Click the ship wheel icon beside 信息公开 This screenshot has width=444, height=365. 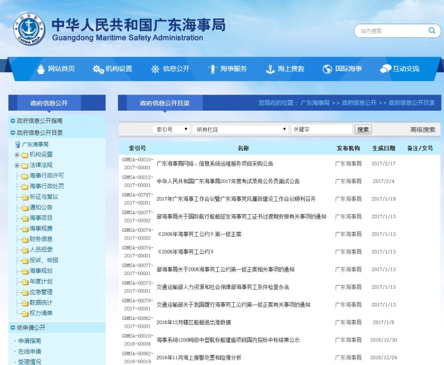coord(155,69)
